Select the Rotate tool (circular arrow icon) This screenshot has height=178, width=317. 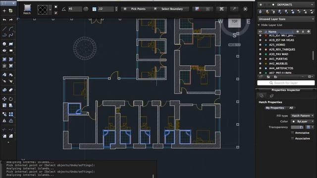(11, 99)
